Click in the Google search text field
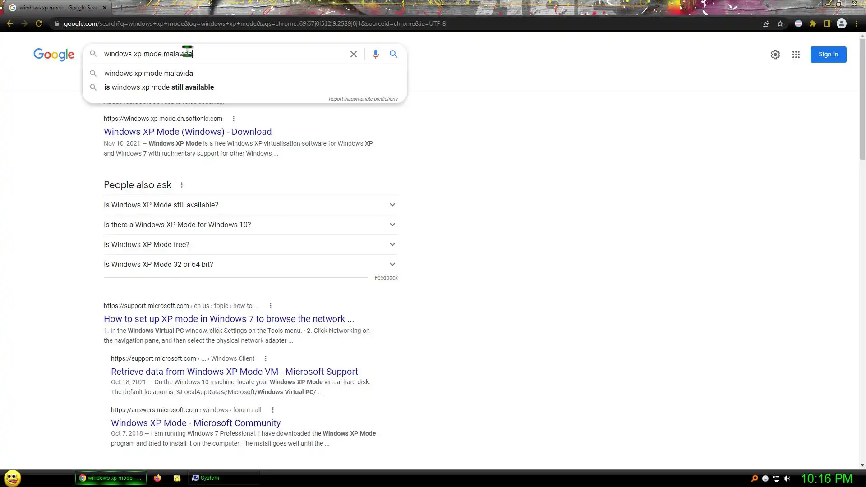866x487 pixels. coord(226,54)
